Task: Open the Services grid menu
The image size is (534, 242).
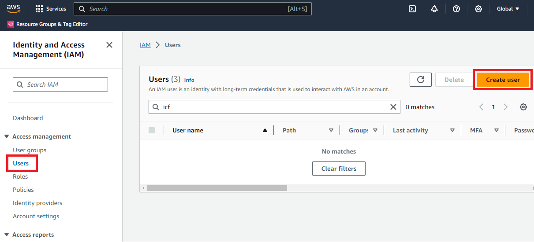Action: pos(51,9)
